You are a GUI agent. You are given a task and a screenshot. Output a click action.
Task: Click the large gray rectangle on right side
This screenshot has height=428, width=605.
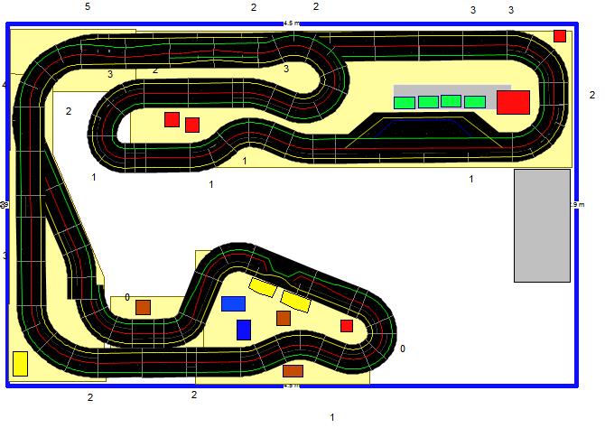click(542, 226)
